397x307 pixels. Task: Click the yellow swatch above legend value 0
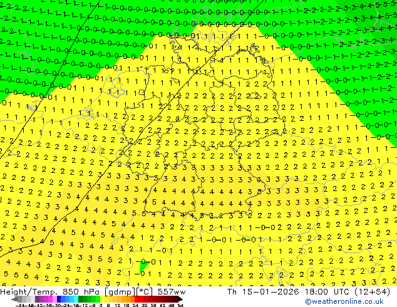tap(102, 299)
